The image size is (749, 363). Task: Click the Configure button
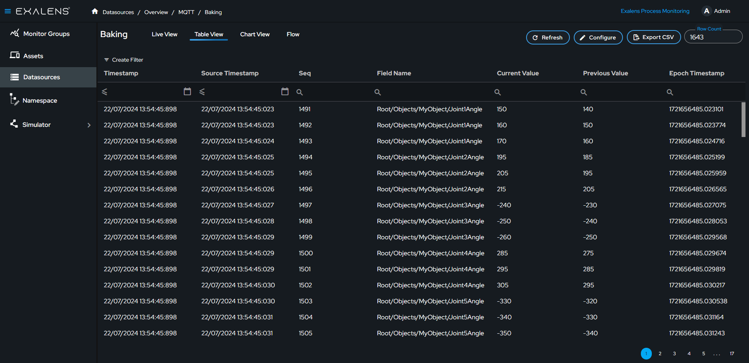tap(598, 37)
